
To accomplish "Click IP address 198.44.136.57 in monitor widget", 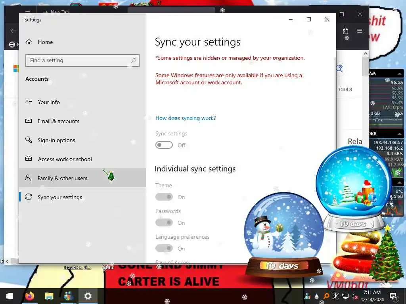I will click(388, 142).
